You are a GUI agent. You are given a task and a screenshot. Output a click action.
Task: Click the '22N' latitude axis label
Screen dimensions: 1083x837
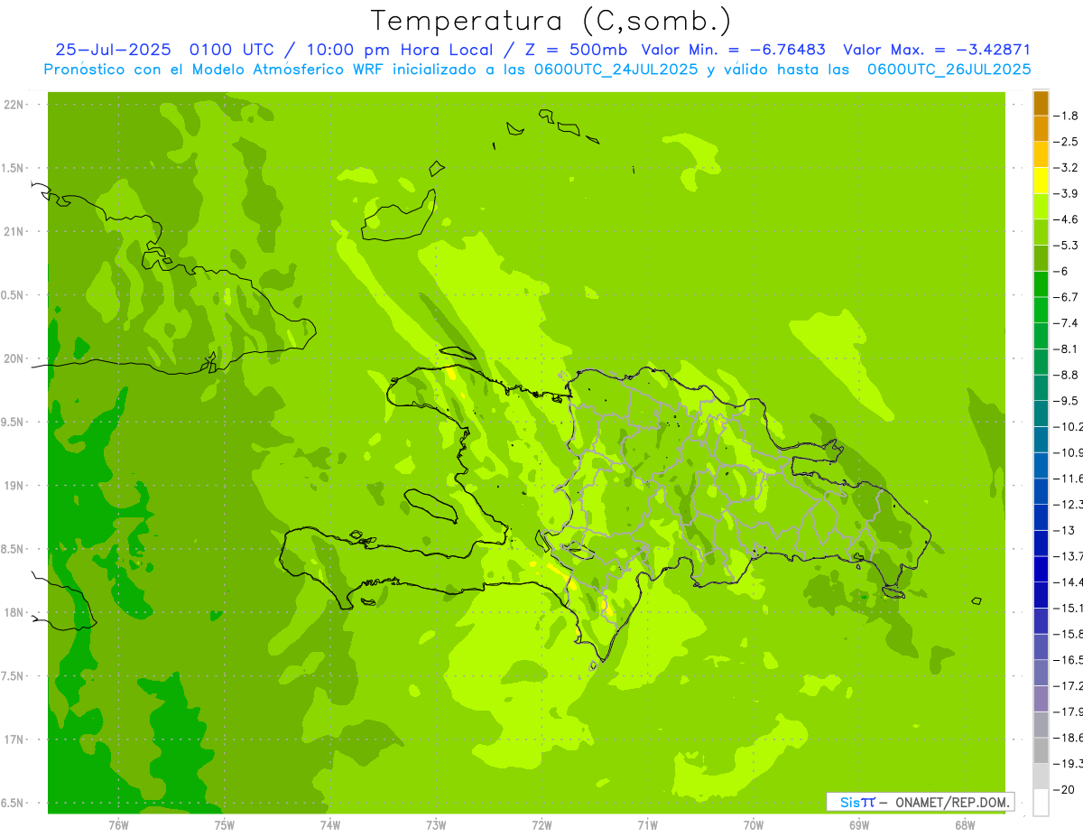[14, 105]
